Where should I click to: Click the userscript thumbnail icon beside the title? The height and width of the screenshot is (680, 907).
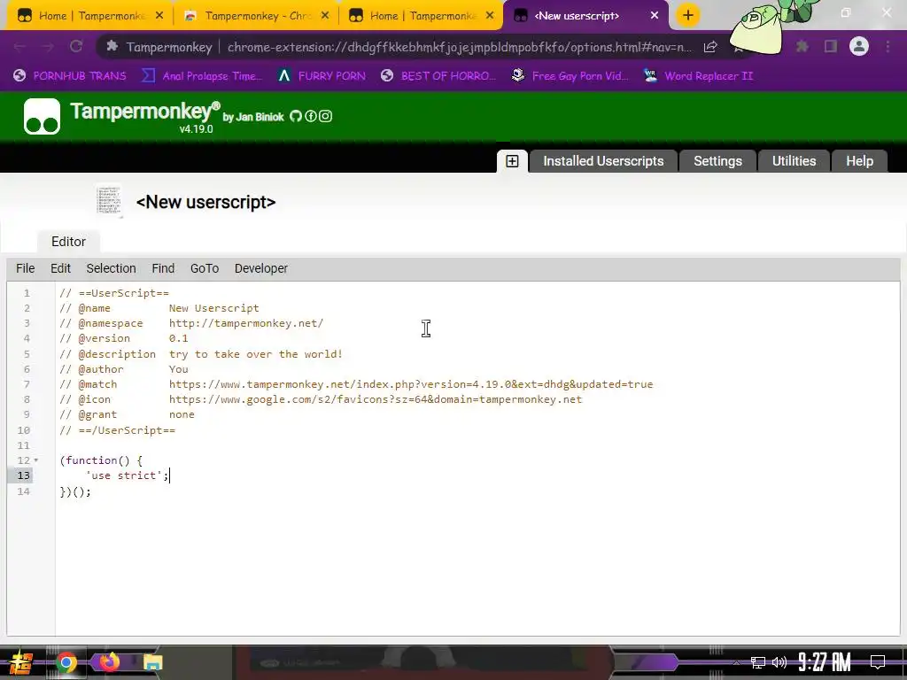[x=109, y=201]
